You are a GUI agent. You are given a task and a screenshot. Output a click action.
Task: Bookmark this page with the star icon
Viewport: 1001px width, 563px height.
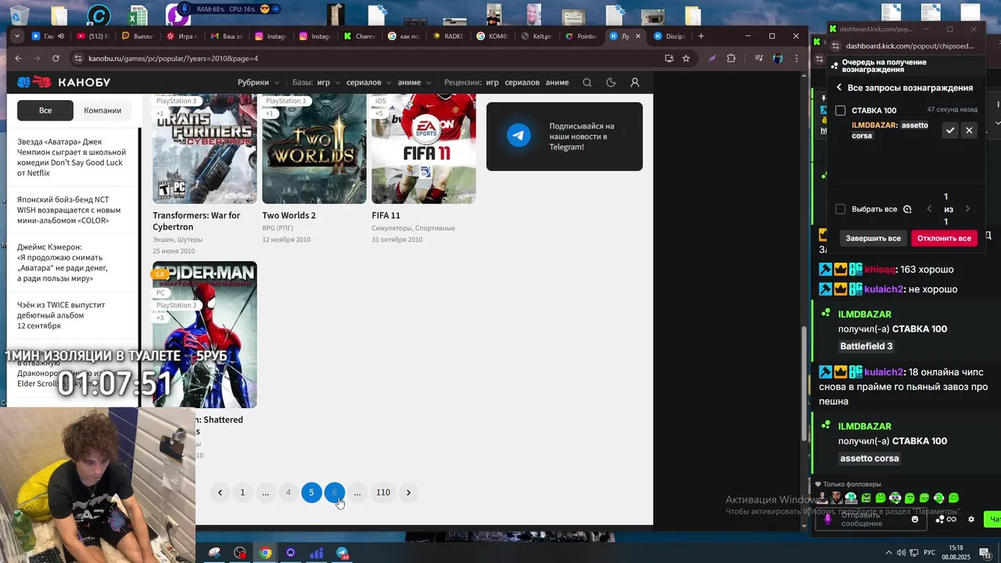(x=686, y=58)
